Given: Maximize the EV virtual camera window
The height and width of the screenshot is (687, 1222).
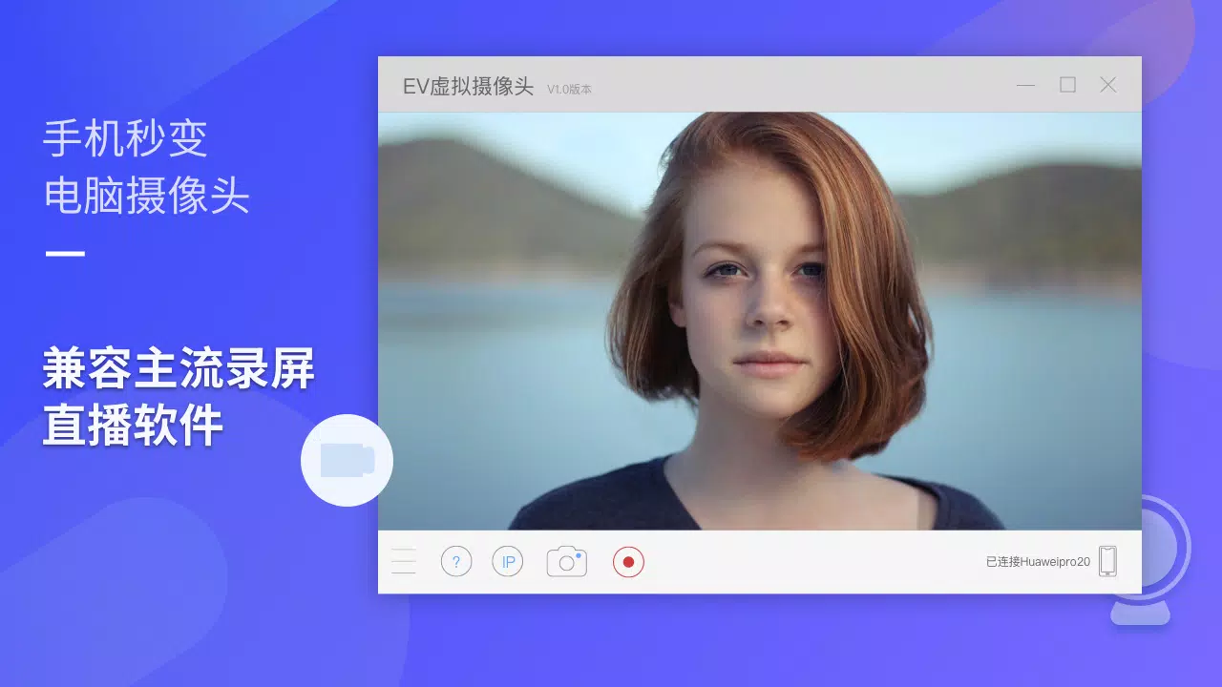Looking at the screenshot, I should point(1067,85).
